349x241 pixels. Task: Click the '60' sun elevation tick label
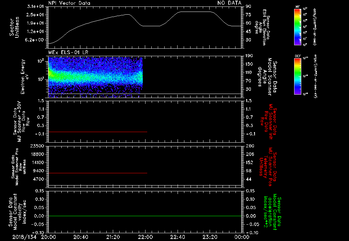coord(248,23)
